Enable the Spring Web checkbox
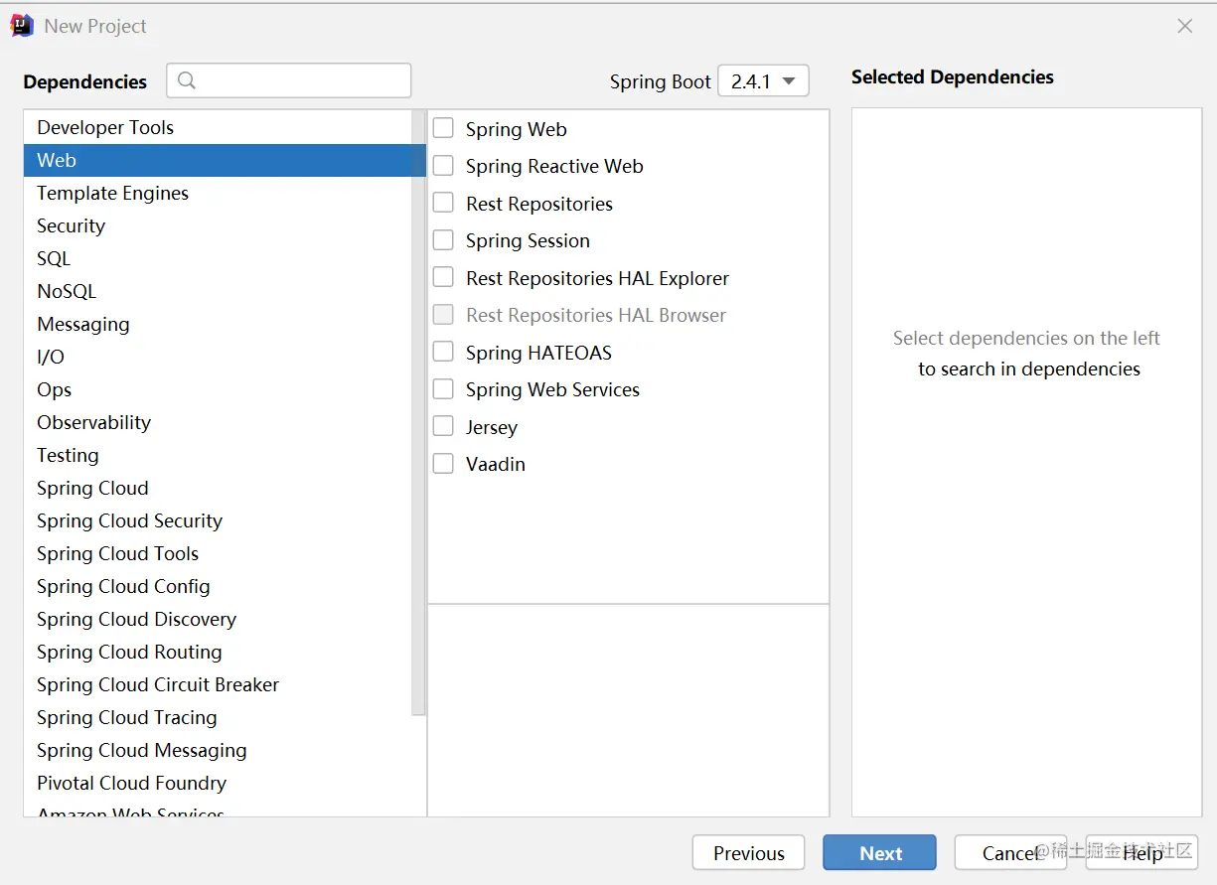 (x=443, y=129)
